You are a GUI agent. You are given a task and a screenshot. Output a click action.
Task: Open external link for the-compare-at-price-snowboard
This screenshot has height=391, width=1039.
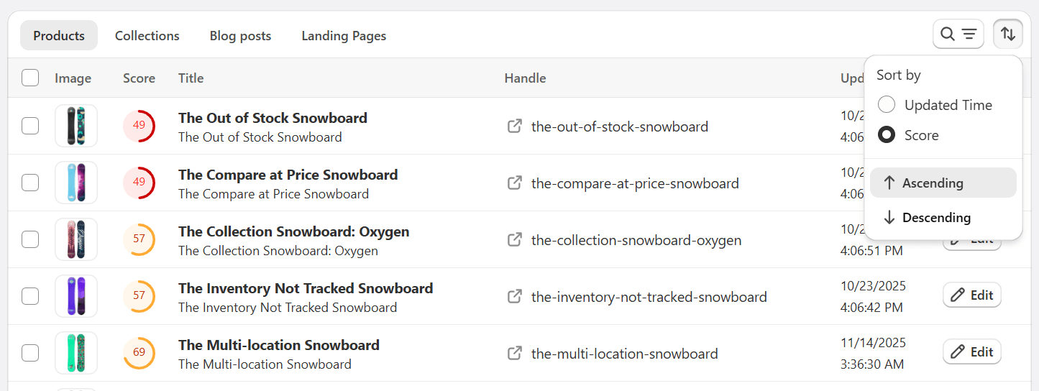[515, 183]
